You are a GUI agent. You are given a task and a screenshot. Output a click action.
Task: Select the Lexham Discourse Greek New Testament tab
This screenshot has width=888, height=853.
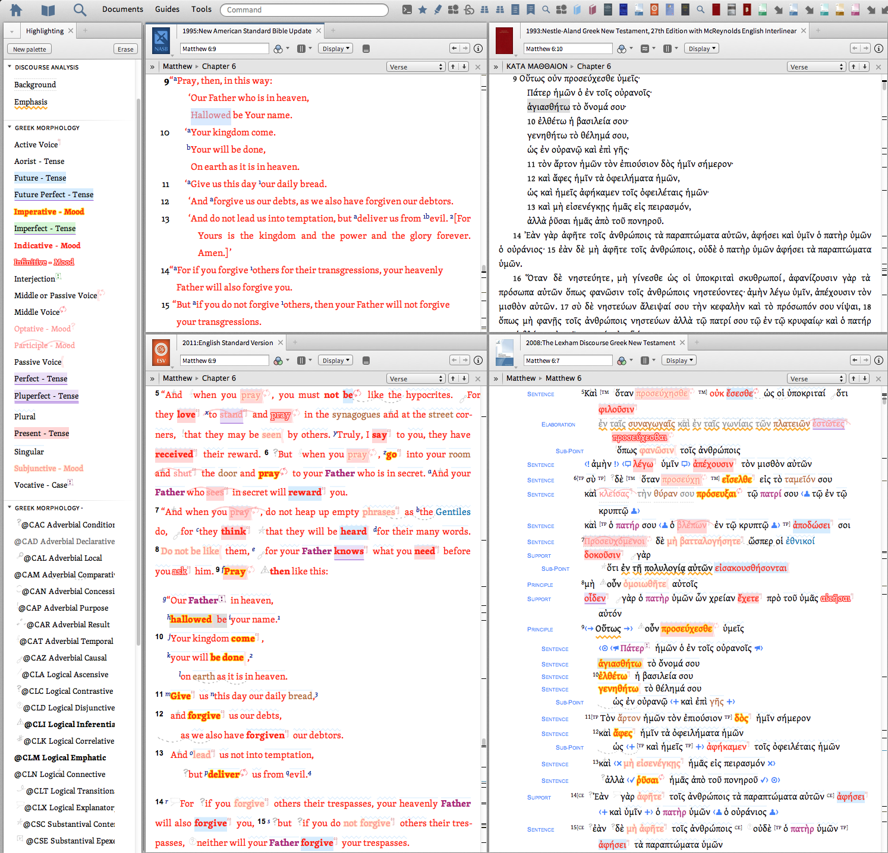[x=600, y=343]
